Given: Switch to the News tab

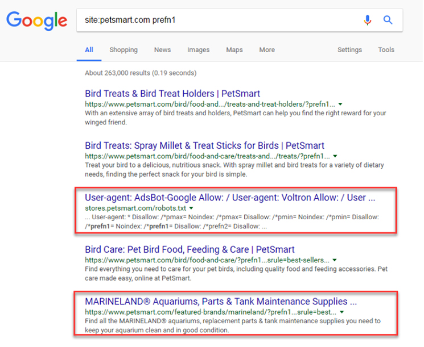Looking at the screenshot, I should tap(163, 50).
